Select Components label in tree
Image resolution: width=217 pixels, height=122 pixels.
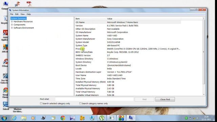click(x=19, y=25)
